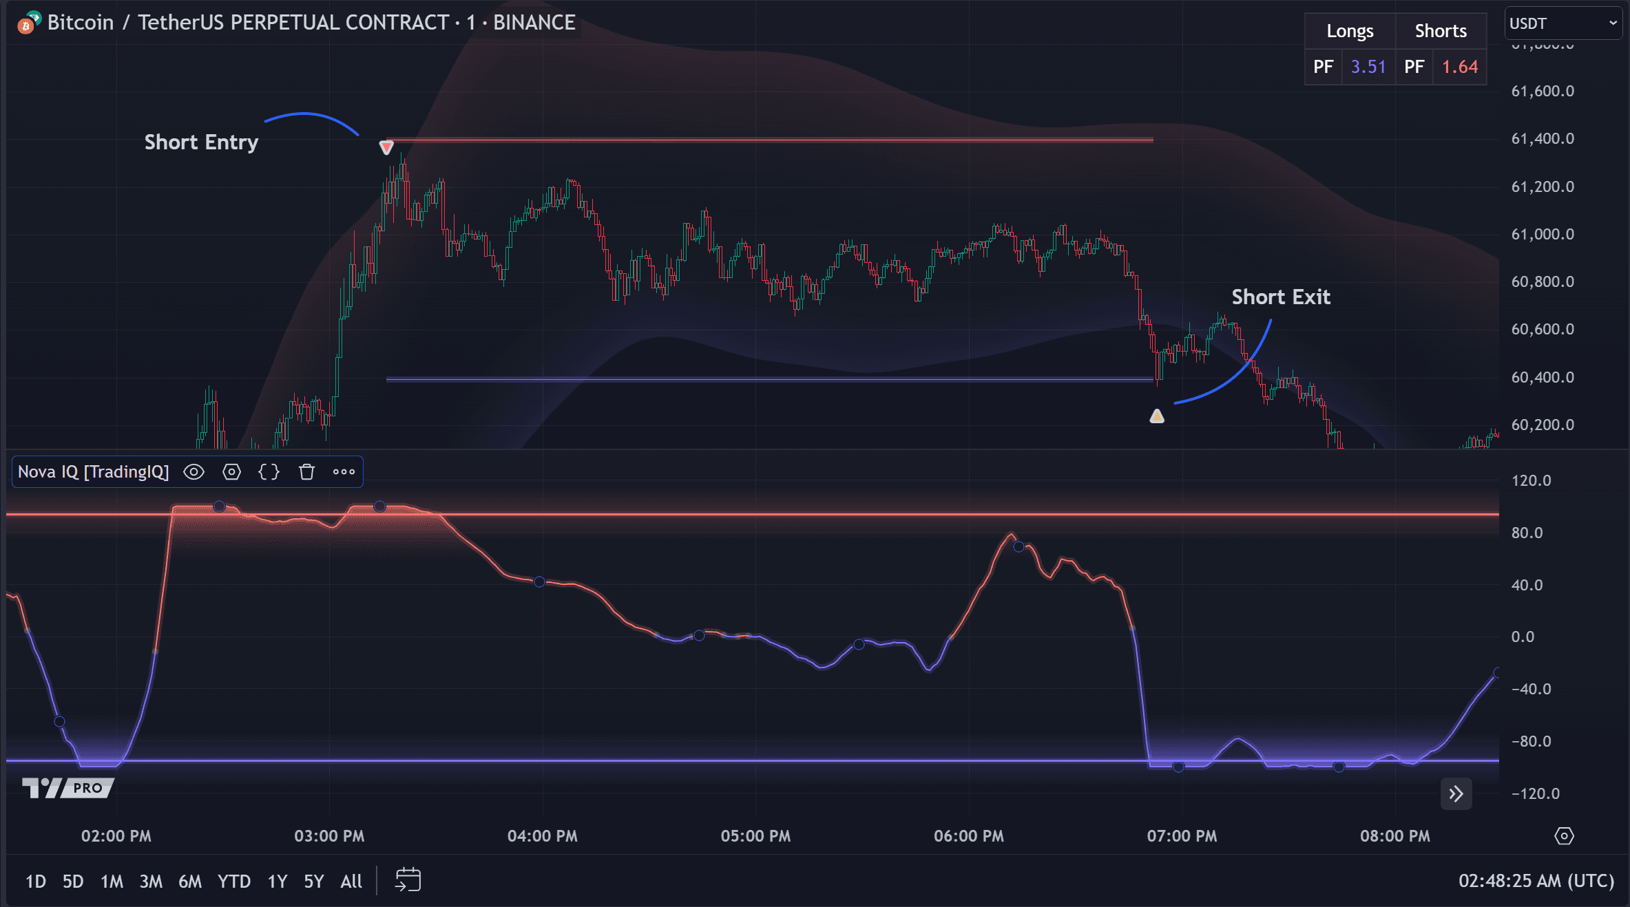Remove Nova IQ indicator with trash icon

click(307, 472)
